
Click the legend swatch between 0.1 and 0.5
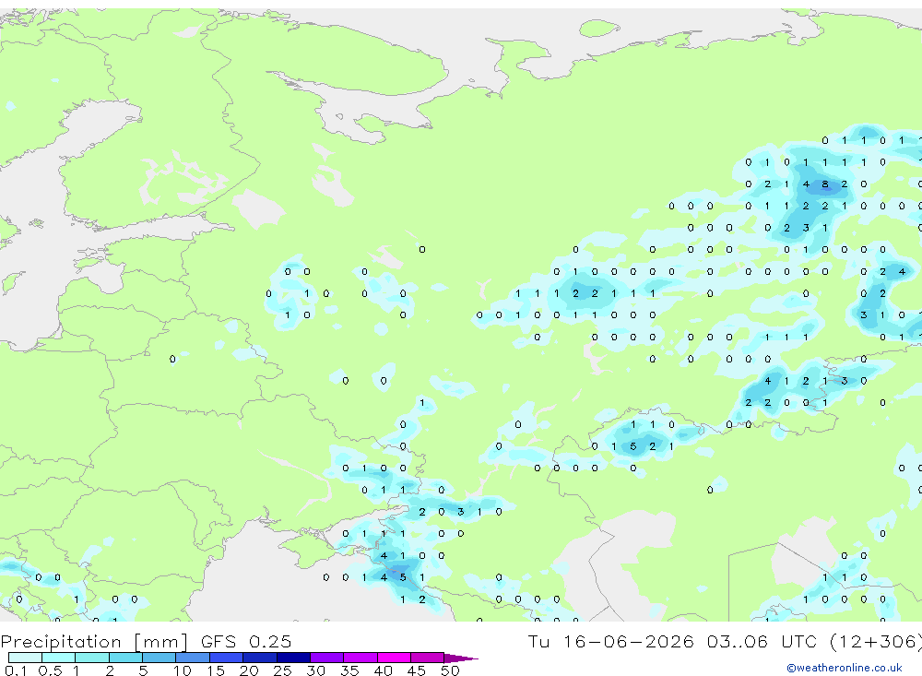click(25, 658)
